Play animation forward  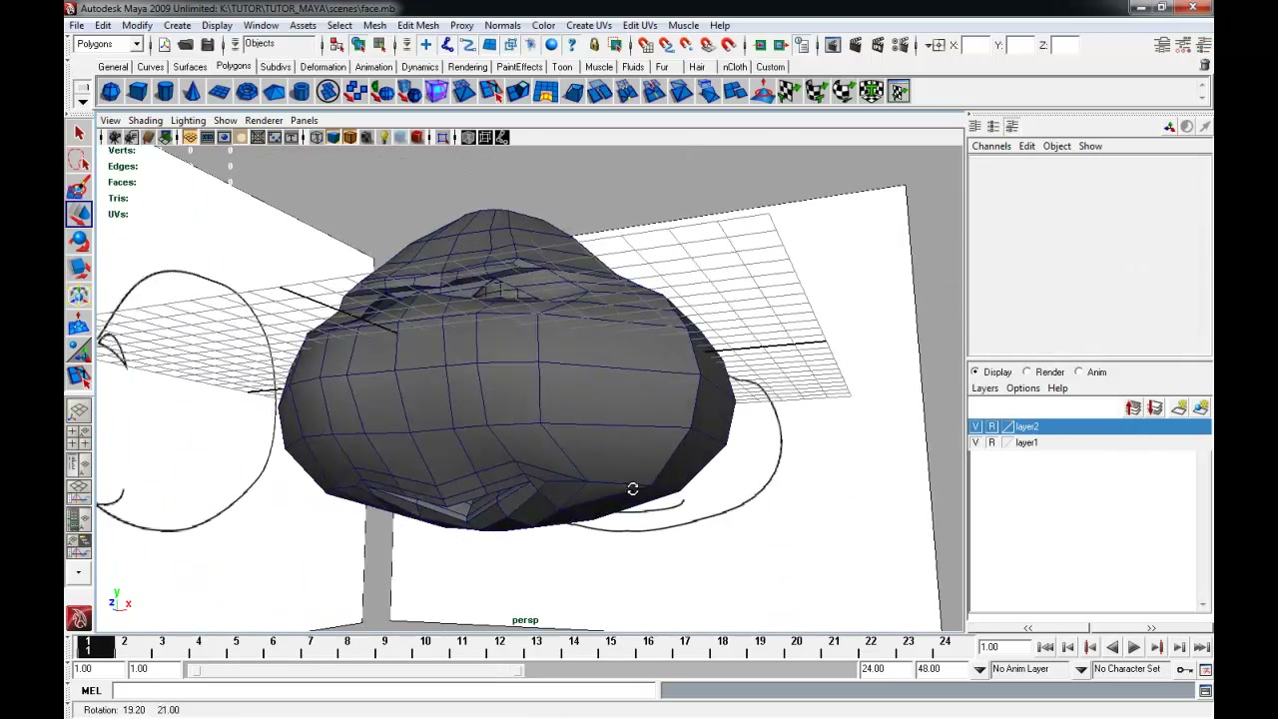pos(1134,648)
